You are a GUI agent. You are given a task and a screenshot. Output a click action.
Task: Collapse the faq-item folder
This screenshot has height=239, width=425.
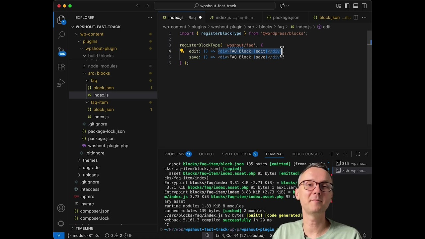tap(99, 102)
